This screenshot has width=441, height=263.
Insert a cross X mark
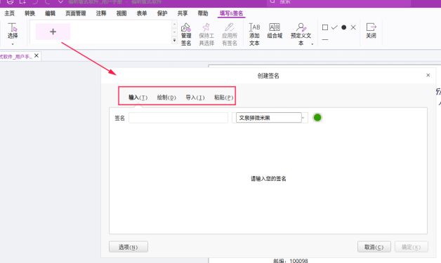(x=353, y=27)
